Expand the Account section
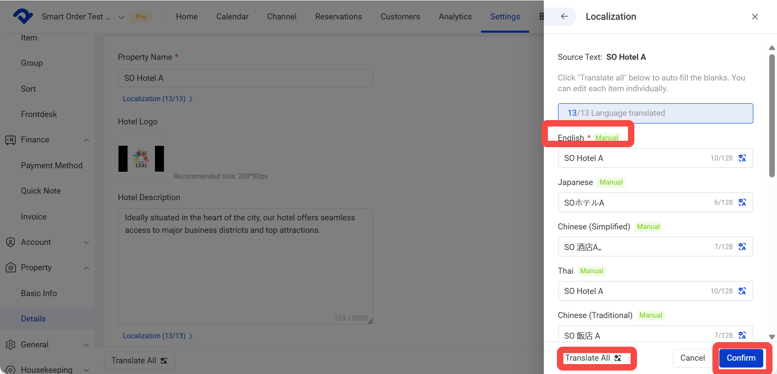777x374 pixels. click(86, 242)
